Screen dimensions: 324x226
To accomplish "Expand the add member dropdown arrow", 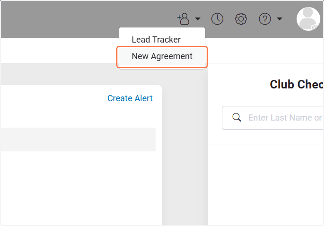I will (x=198, y=19).
